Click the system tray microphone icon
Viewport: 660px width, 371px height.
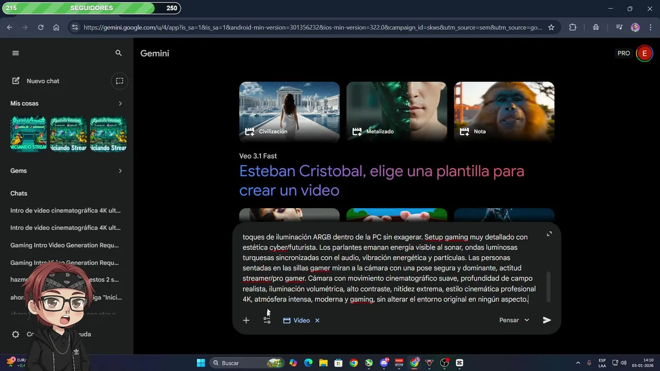coord(589,363)
